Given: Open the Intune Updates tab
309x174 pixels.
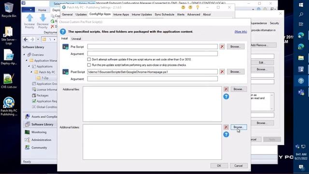Looking at the screenshot, I should [x=141, y=14].
